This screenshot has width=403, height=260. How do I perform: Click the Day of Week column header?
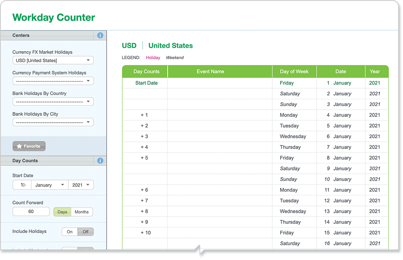click(x=295, y=71)
